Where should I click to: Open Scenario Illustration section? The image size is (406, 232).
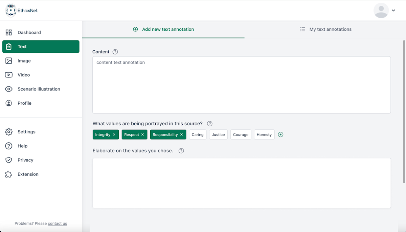point(41,89)
